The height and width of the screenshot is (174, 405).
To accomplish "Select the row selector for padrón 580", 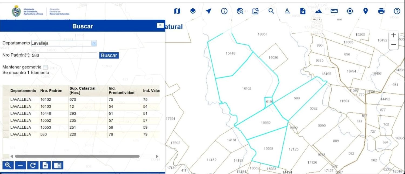I will [x=6, y=134].
